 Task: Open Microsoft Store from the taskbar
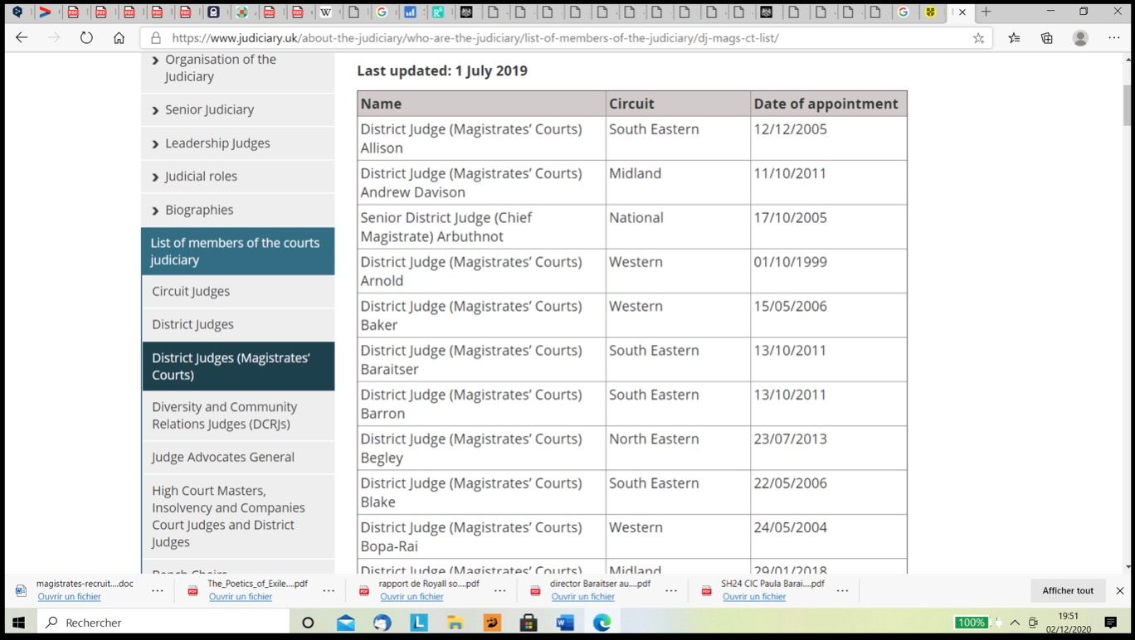click(529, 623)
